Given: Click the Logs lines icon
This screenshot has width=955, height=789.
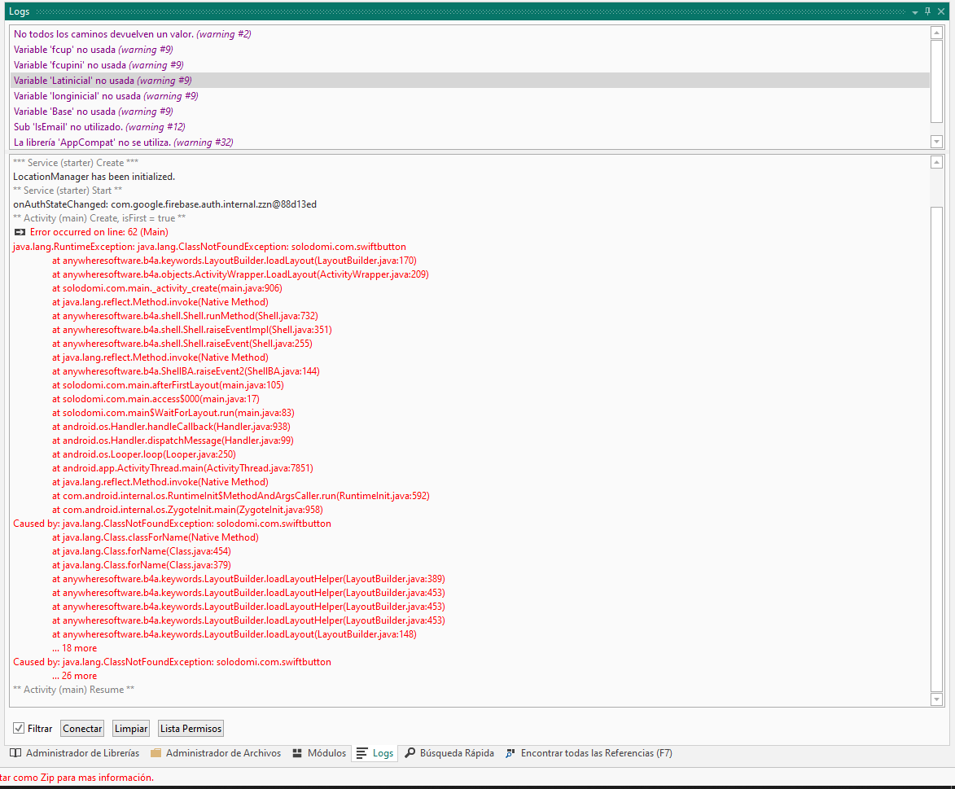Looking at the screenshot, I should coord(361,754).
